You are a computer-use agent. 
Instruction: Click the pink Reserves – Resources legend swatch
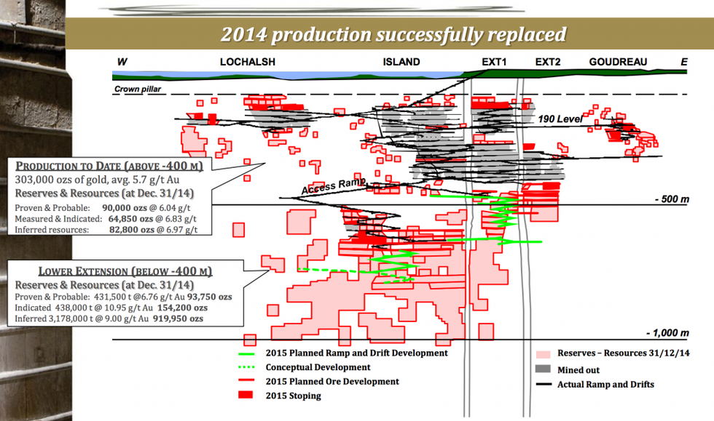[x=543, y=353]
